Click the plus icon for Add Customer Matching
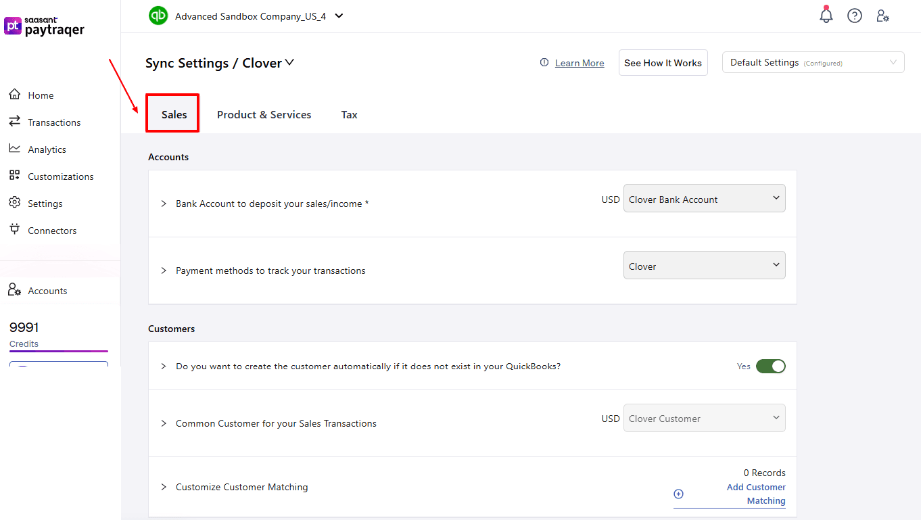Screen dimensions: 921x520 679,494
